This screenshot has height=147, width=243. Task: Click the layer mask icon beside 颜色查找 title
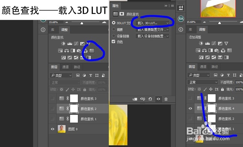click(x=122, y=14)
